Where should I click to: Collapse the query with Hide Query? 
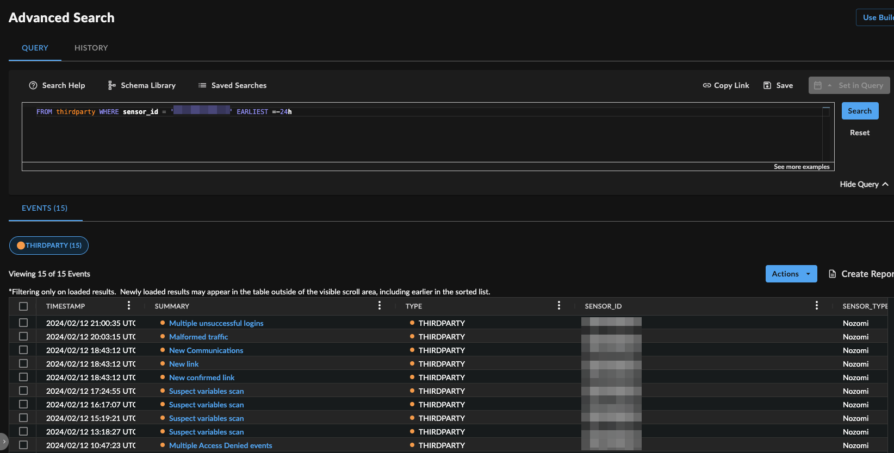[864, 184]
